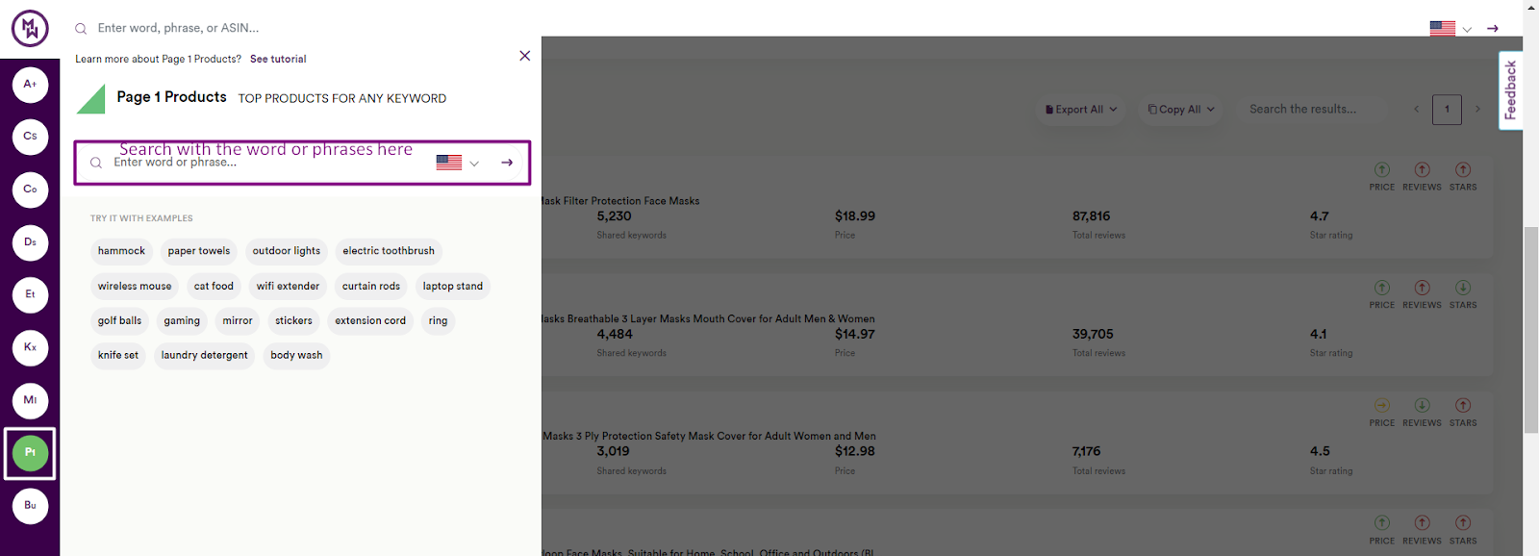Open the A+ sidebar tool
This screenshot has width=1539, height=556.
click(30, 85)
